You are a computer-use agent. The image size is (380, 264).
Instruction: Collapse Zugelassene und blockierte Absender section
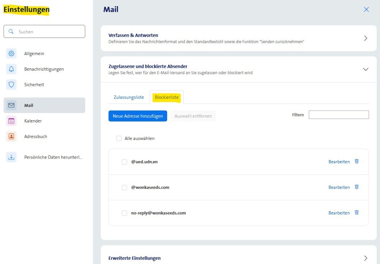coord(365,69)
